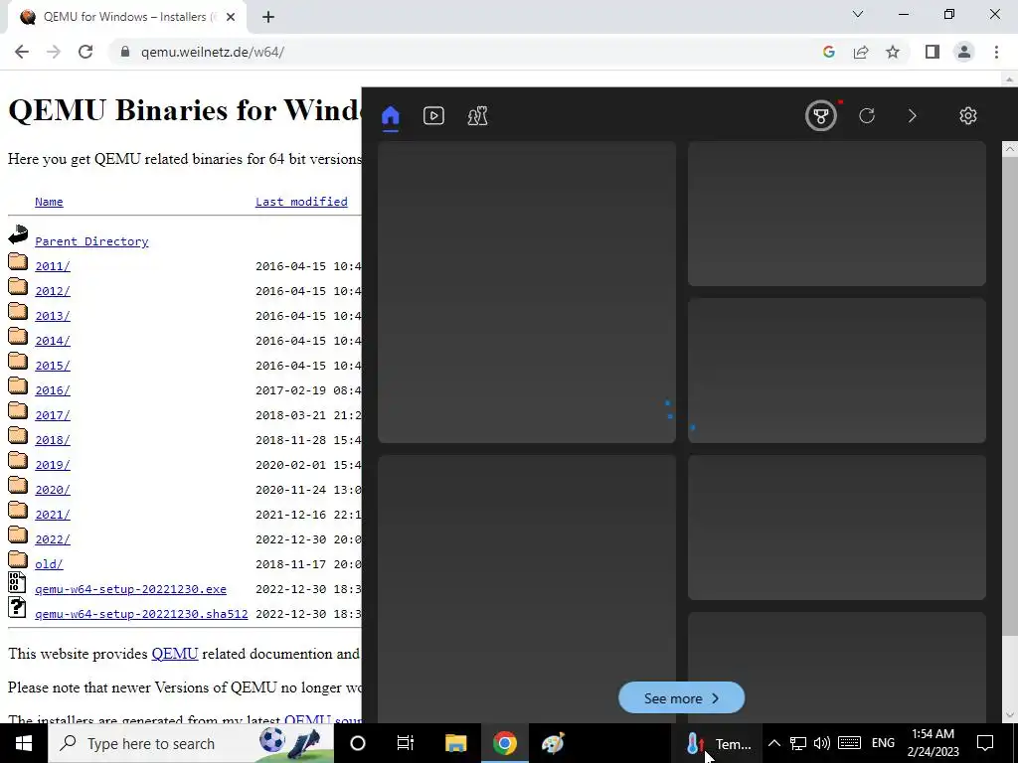Open the 2012/ folder link
The image size is (1018, 763).
[53, 291]
